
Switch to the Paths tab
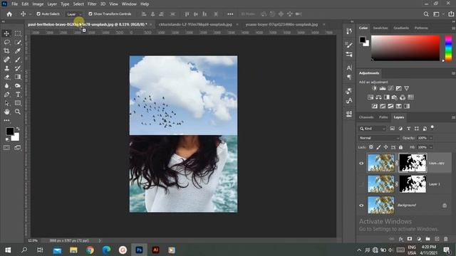[383, 117]
